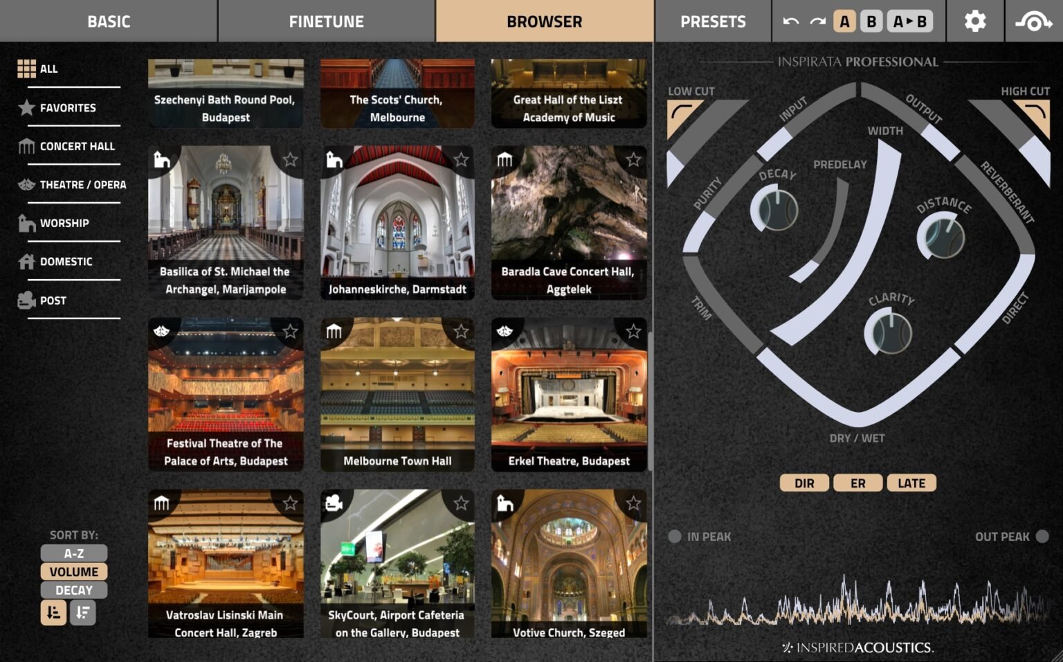Image resolution: width=1063 pixels, height=662 pixels.
Task: Favorite the Vatroslav Lisinski Main Concert Hall
Action: 290,503
